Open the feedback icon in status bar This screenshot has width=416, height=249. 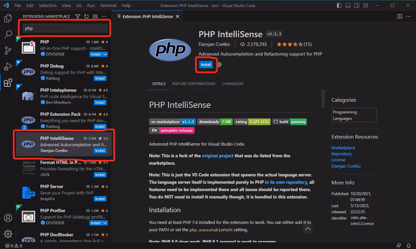[x=399, y=246]
